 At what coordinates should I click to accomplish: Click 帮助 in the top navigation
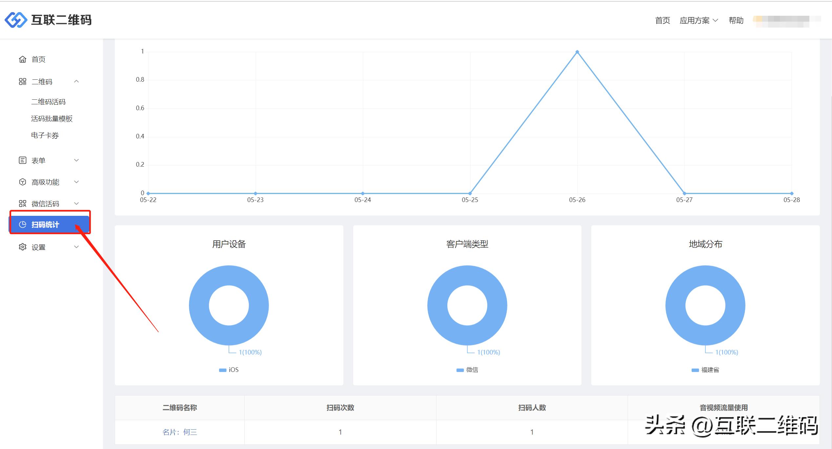pos(736,21)
